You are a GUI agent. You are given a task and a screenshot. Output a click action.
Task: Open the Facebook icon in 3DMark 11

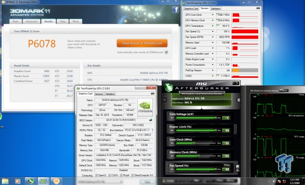pyautogui.click(x=175, y=9)
